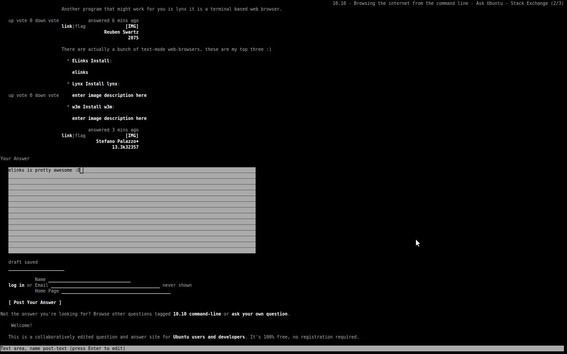The image size is (567, 354).
Task: Follow the 'Lynx Install lynx' link
Action: [95, 84]
